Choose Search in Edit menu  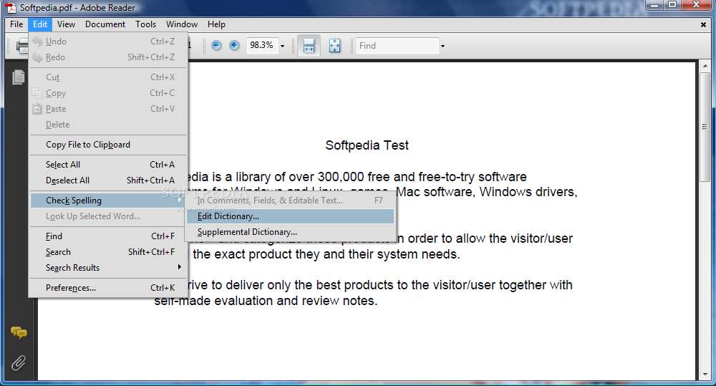pos(108,251)
